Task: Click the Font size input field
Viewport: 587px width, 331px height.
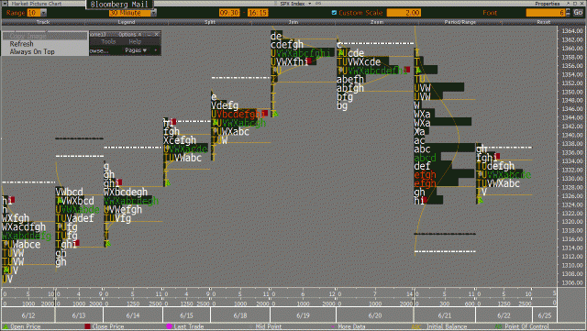Action: click(546, 13)
